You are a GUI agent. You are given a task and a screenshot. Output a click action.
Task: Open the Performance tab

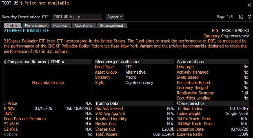35,26
